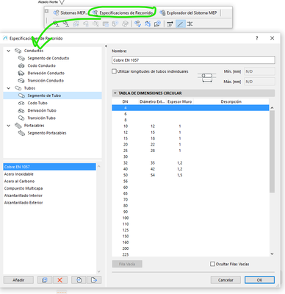Screen dimensions: 285x294
Task: Confirm with OK button
Action: pyautogui.click(x=259, y=280)
